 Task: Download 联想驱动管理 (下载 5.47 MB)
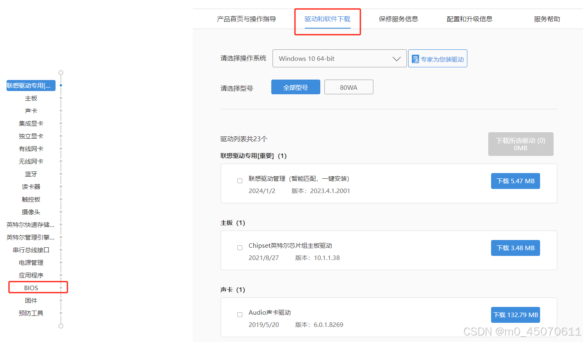coord(516,181)
